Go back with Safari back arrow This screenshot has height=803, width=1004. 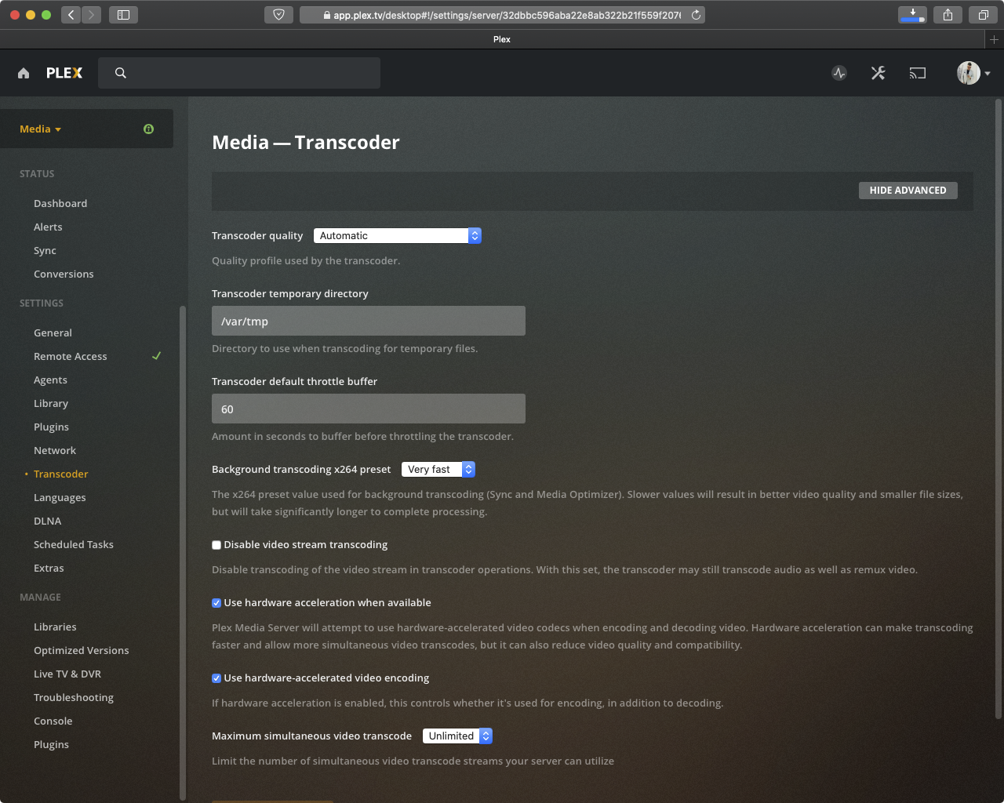click(x=71, y=14)
